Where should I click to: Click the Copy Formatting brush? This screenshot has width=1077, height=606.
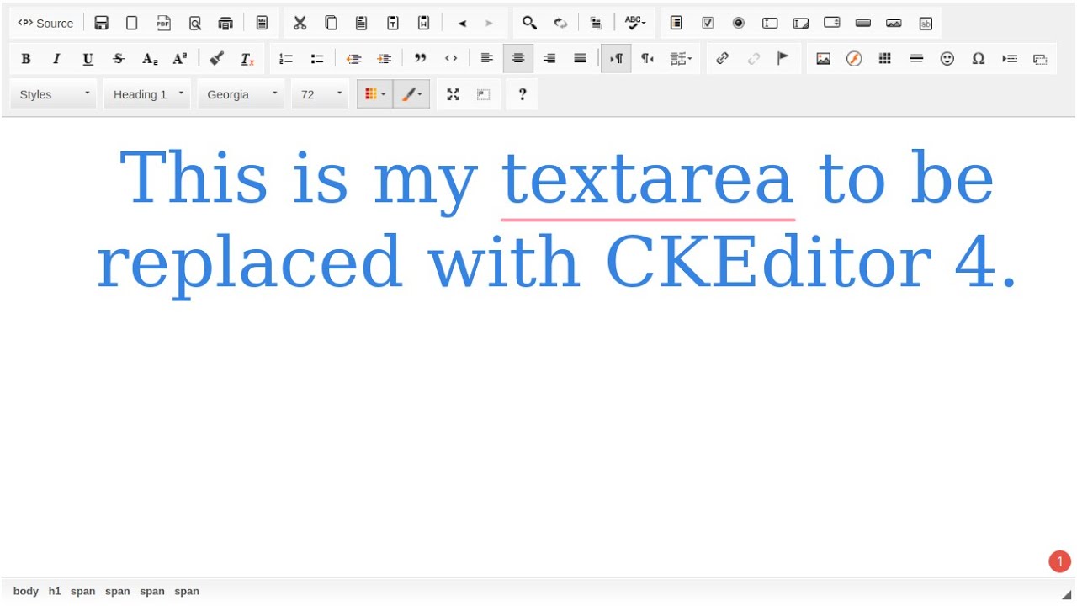216,58
